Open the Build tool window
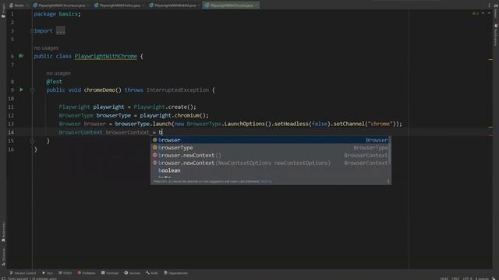The image size is (499, 280). tap(152, 273)
